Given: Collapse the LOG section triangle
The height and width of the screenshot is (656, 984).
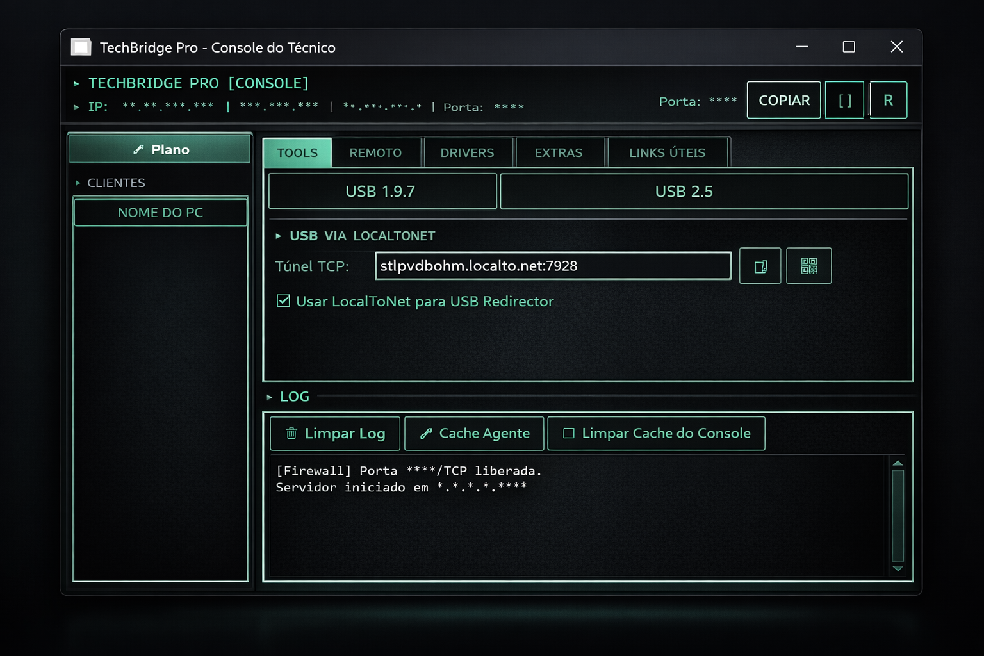Looking at the screenshot, I should (x=270, y=397).
